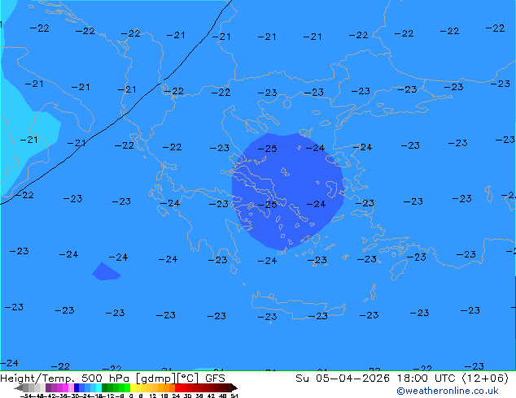Open the weatheronline.co.uk copyright link

(447, 391)
